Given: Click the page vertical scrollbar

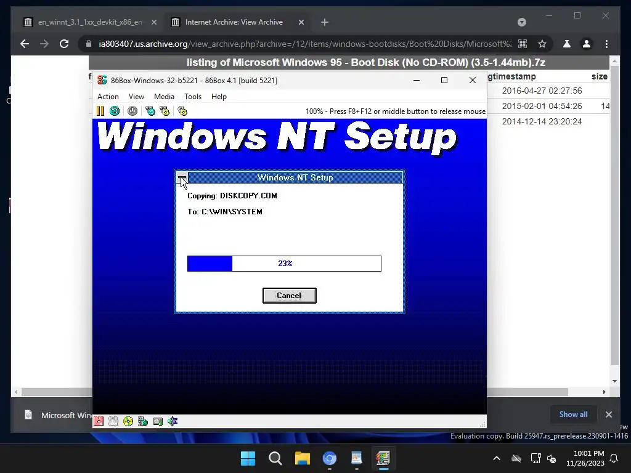Looking at the screenshot, I should coord(614,216).
